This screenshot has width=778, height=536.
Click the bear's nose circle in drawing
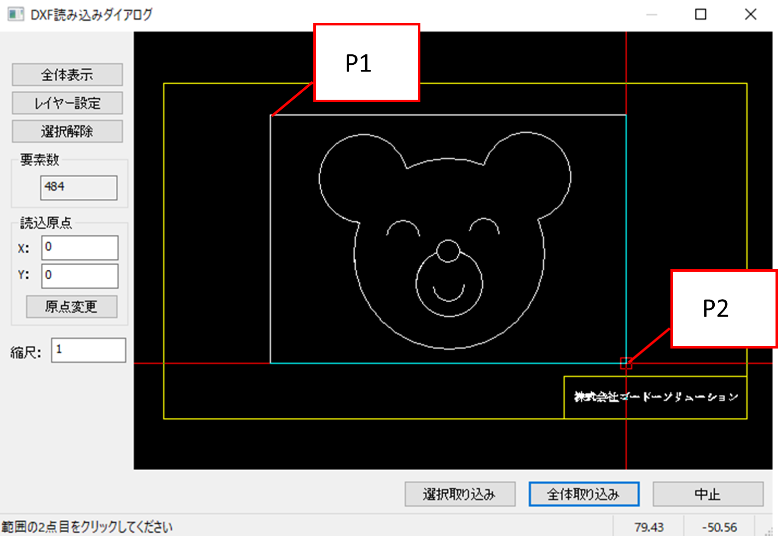coord(448,251)
